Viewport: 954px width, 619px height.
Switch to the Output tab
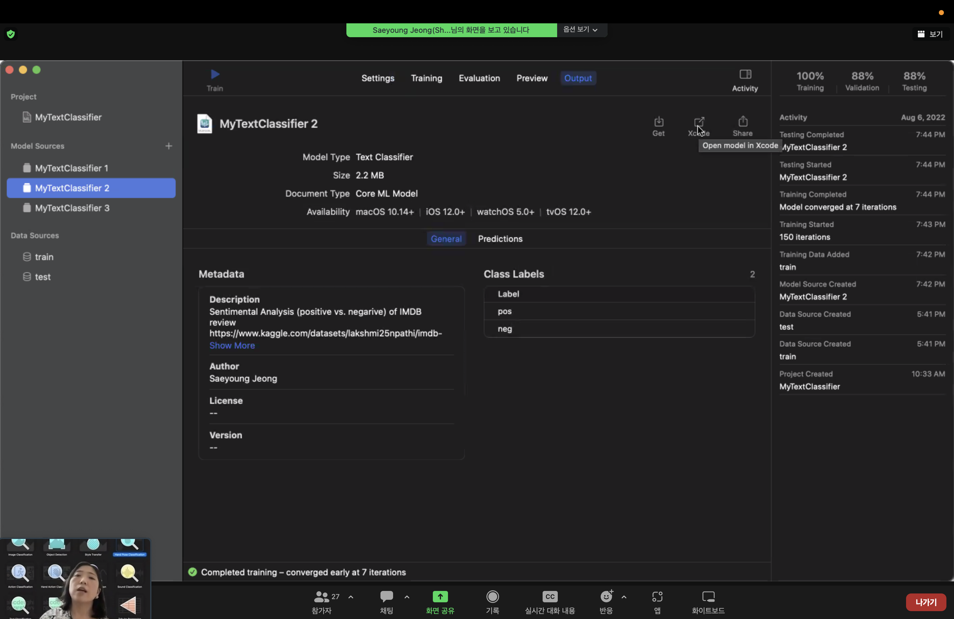578,78
